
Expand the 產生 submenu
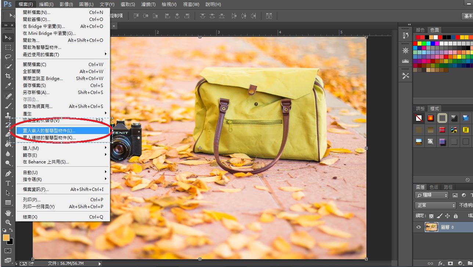[x=63, y=113]
